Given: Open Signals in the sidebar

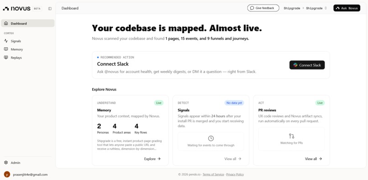Looking at the screenshot, I should pos(28,41).
